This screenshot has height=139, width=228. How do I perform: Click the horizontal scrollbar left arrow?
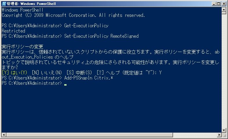click(x=3, y=135)
